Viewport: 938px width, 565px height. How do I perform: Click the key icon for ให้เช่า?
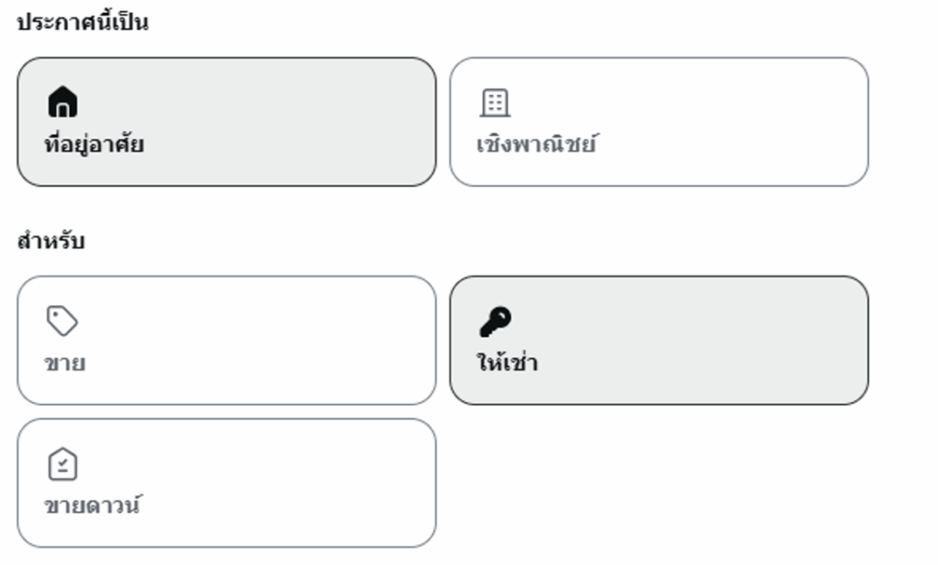click(495, 321)
